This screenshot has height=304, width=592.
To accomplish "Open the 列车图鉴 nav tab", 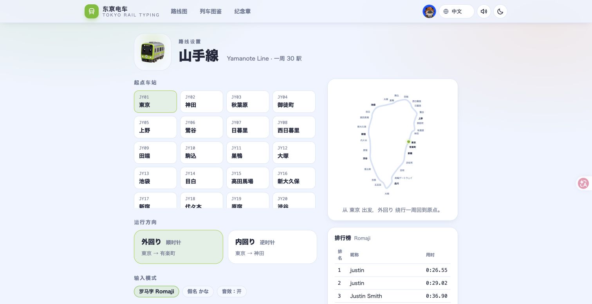I will pos(211,11).
